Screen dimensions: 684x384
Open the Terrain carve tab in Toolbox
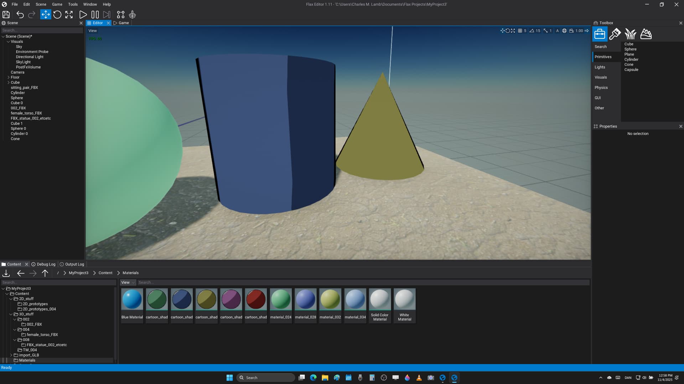point(646,34)
